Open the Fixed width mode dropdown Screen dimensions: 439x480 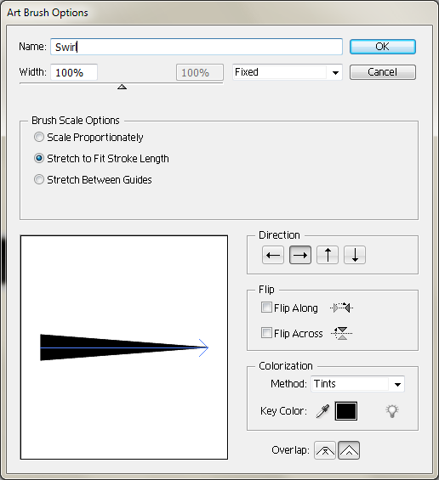(x=288, y=72)
